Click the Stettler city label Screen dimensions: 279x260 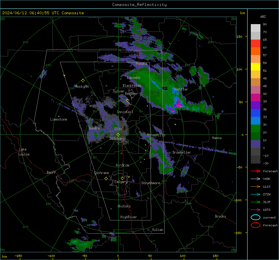pos(181,89)
